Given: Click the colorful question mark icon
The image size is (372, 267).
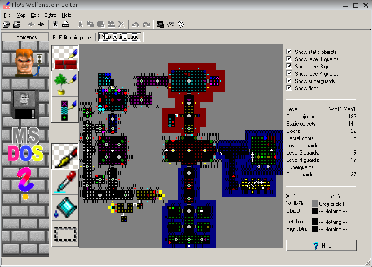Looking at the screenshot, I should tap(25, 183).
